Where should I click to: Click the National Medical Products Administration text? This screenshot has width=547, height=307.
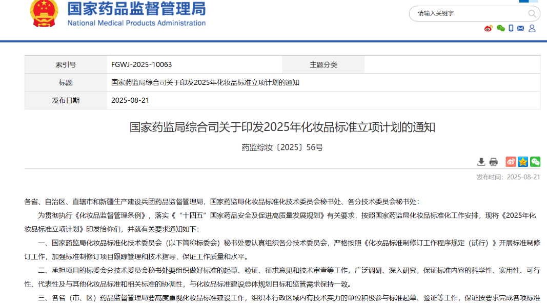point(136,23)
